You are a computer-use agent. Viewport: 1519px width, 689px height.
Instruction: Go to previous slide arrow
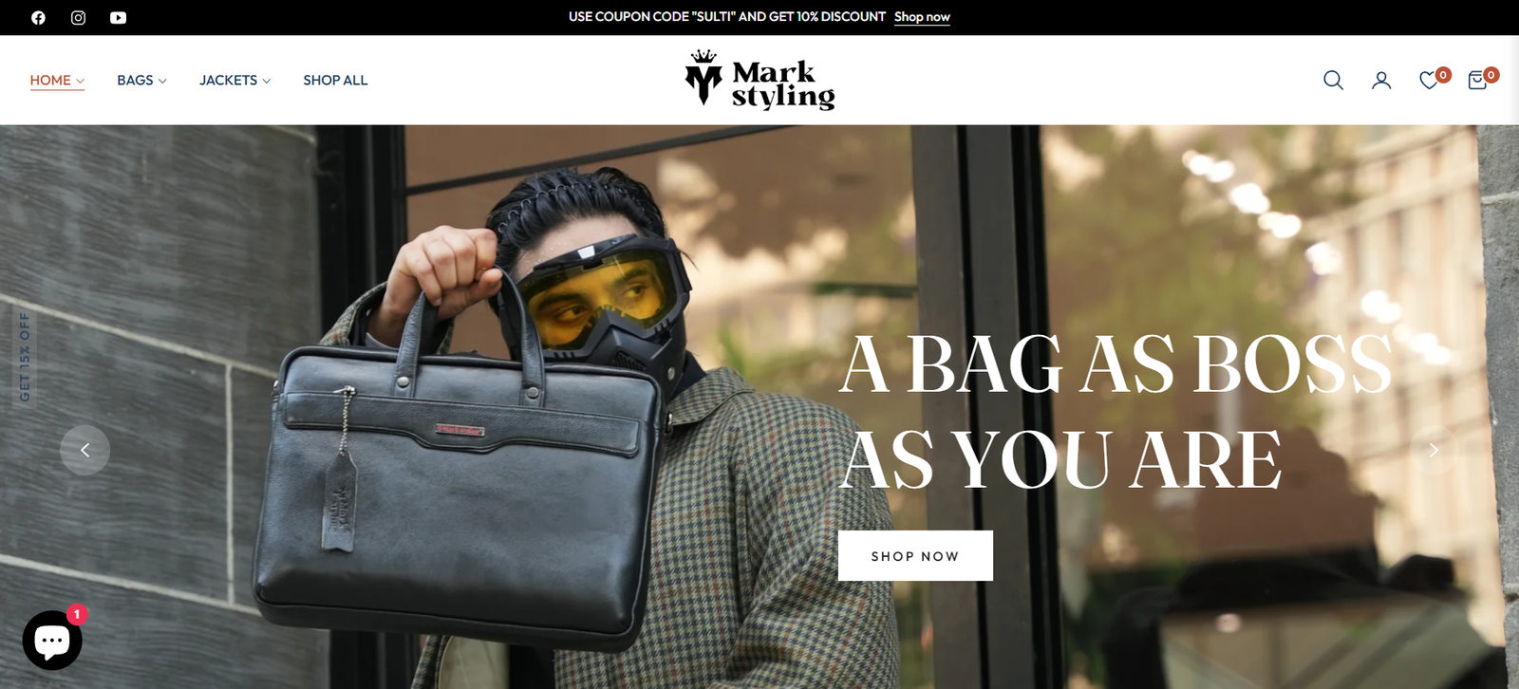(x=84, y=450)
